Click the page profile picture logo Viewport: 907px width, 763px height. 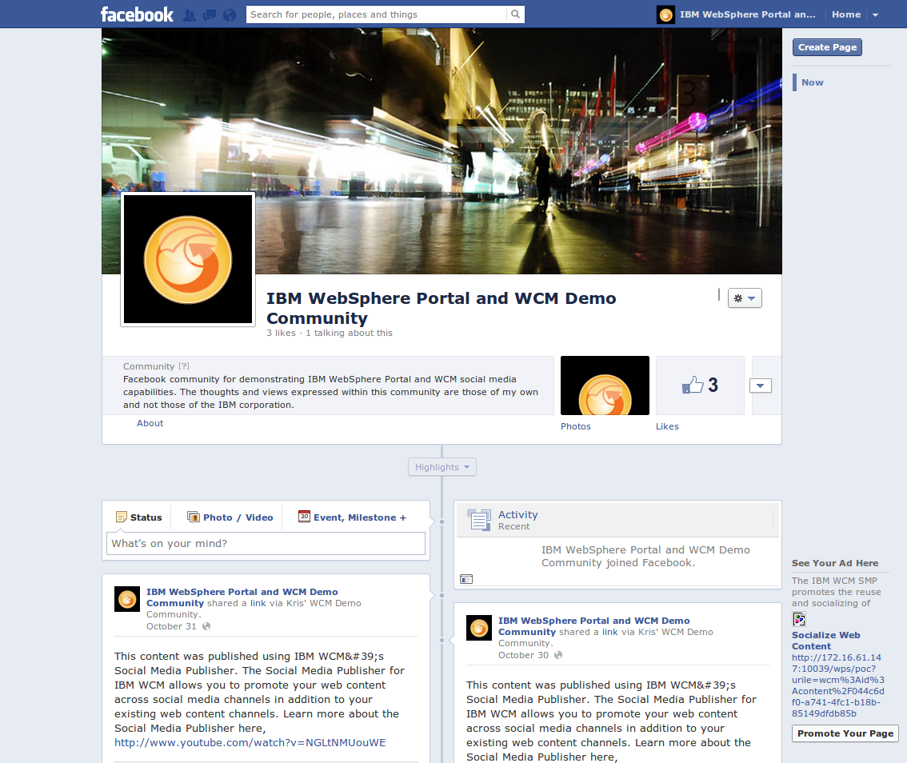tap(188, 260)
